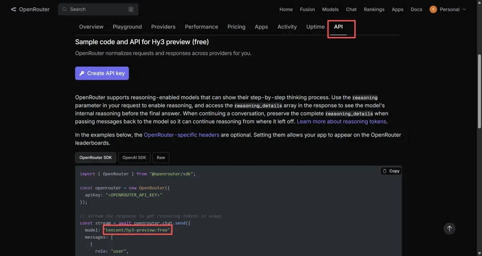This screenshot has height=256, width=482.
Task: Switch to the Apps tab under model page
Action: (261, 27)
